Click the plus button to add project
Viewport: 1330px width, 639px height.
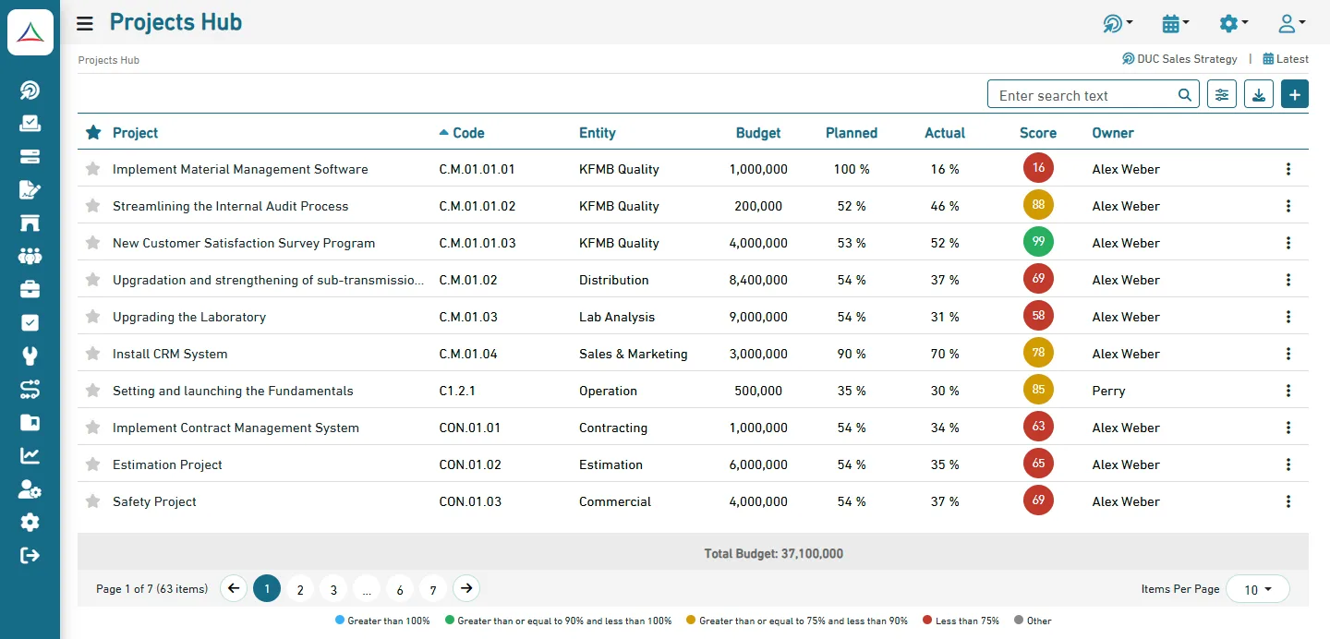coord(1294,94)
